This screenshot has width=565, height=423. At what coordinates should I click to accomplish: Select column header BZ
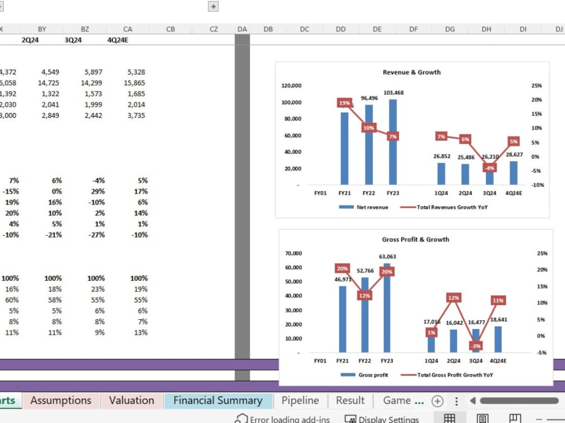[x=85, y=29]
